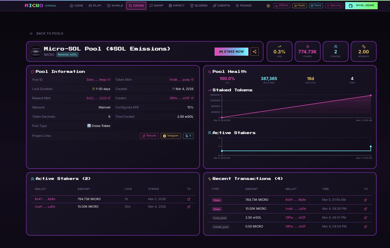Click the 0.3% APR stat card
Screen dimensions: 390x248
(279, 52)
